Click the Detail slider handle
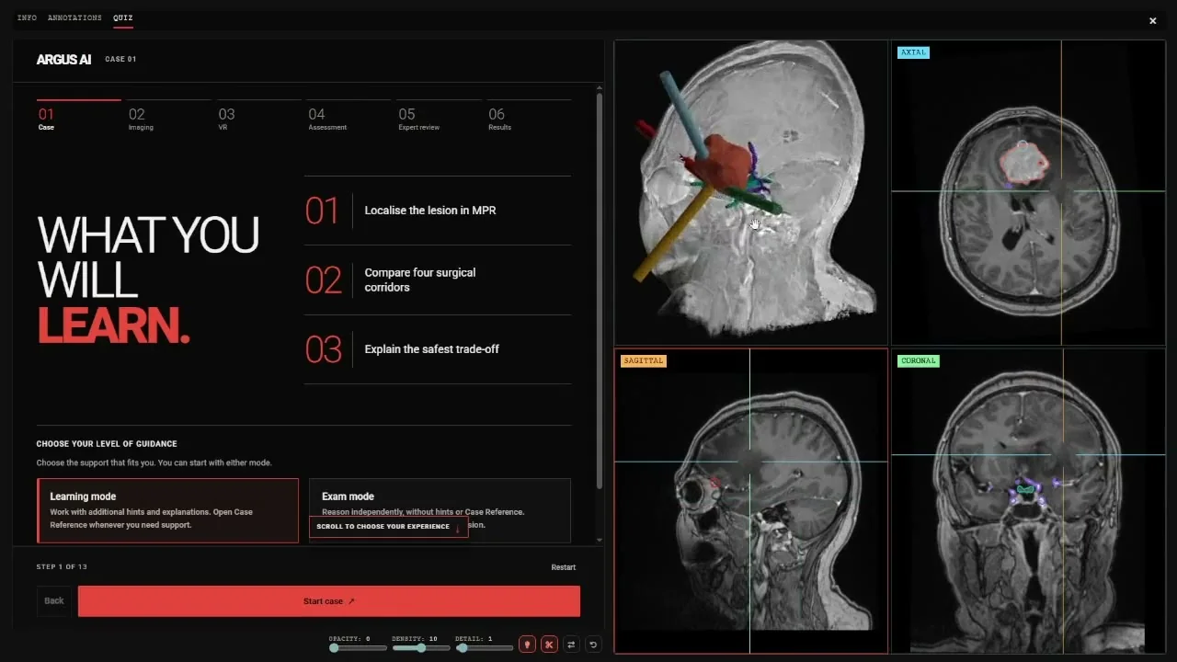Screen dimensions: 1177x662 [462, 648]
